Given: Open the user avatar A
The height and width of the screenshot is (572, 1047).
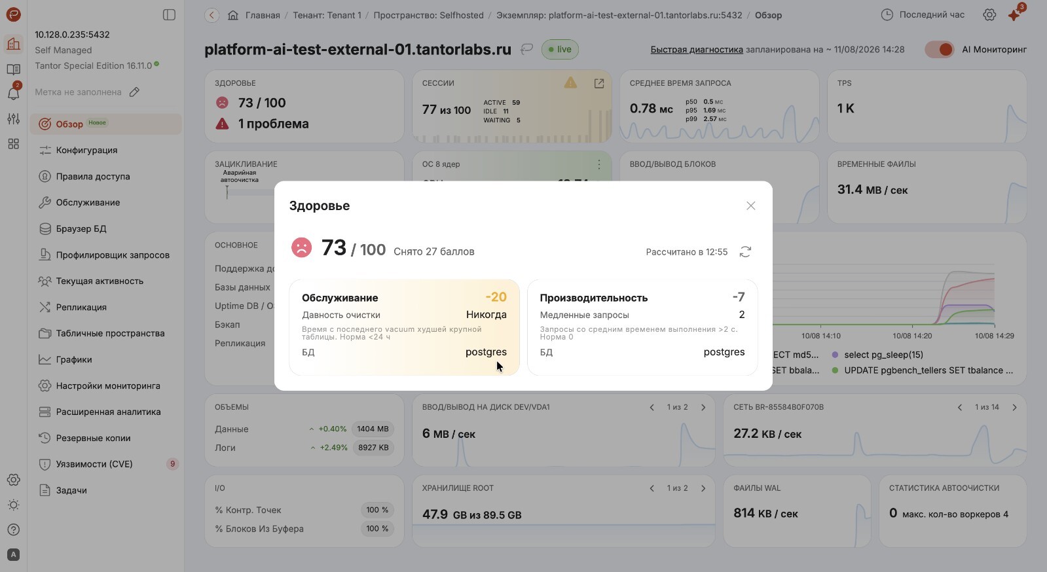Looking at the screenshot, I should click(13, 554).
